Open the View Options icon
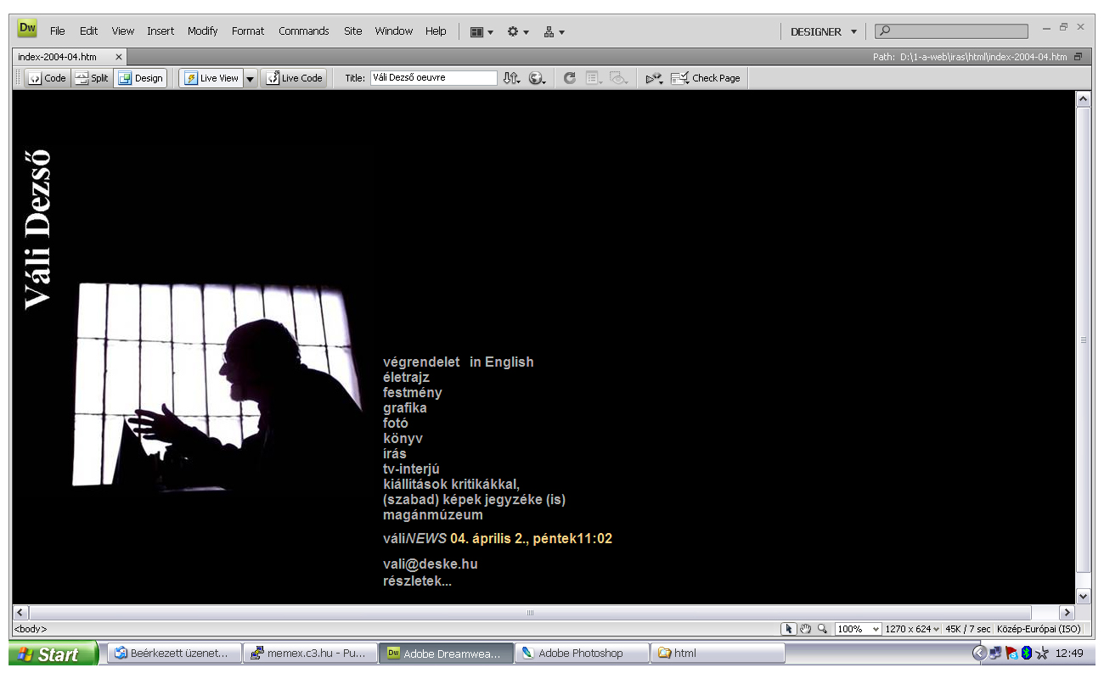This screenshot has width=1104, height=679. click(594, 78)
